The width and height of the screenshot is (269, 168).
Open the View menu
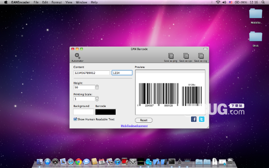69,2
